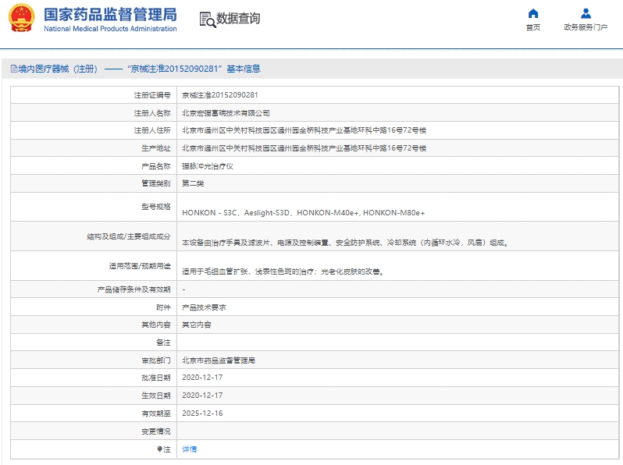Click the 注册人住所 address value
The width and height of the screenshot is (623, 465).
[304, 130]
